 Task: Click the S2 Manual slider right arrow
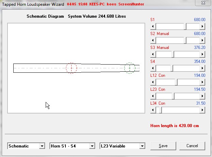202,40
